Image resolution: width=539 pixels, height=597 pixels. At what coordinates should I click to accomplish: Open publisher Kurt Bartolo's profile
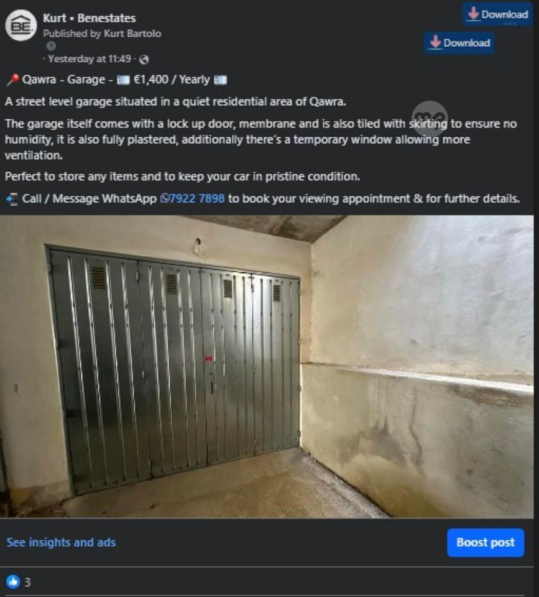pos(132,34)
